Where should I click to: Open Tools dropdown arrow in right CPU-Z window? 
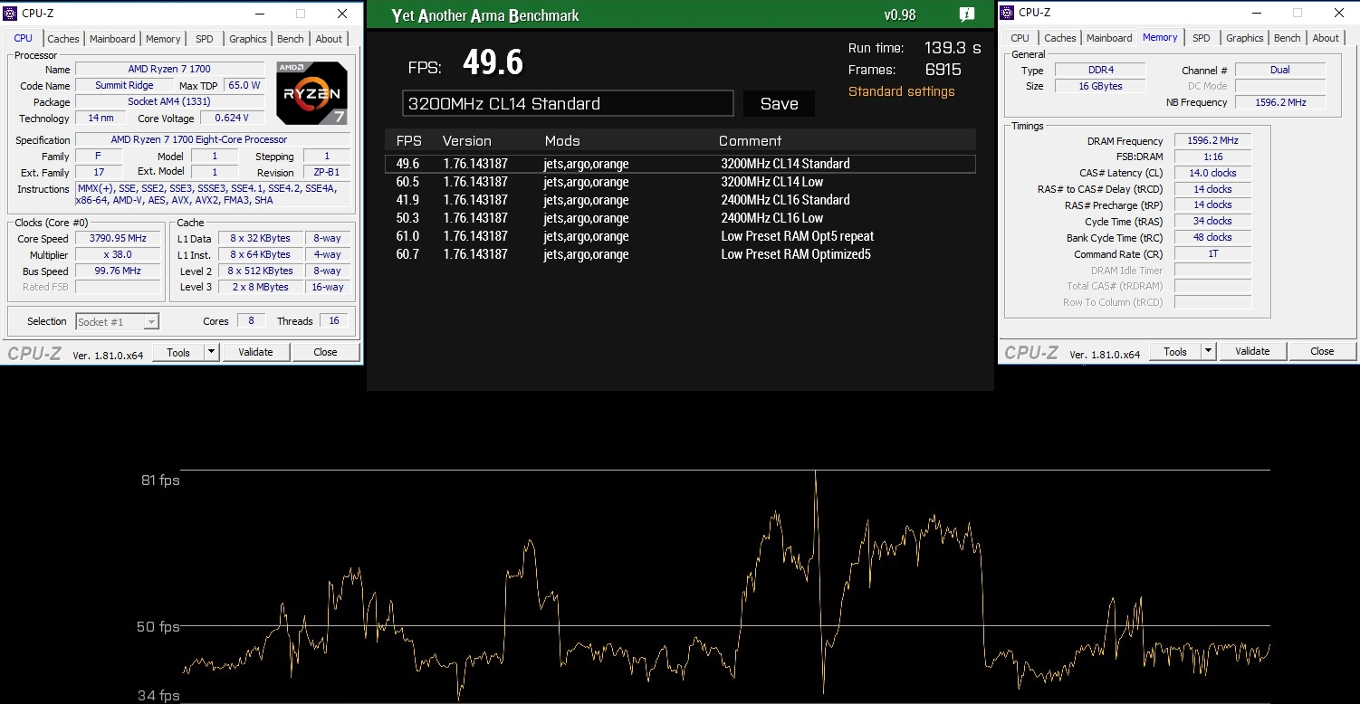pyautogui.click(x=1208, y=351)
